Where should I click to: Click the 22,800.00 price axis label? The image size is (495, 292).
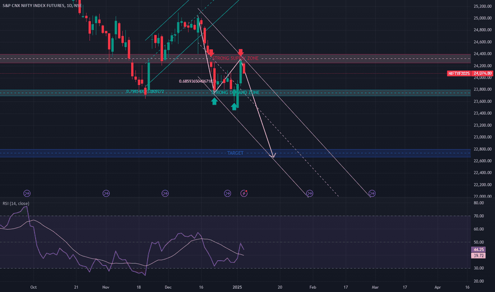point(482,149)
